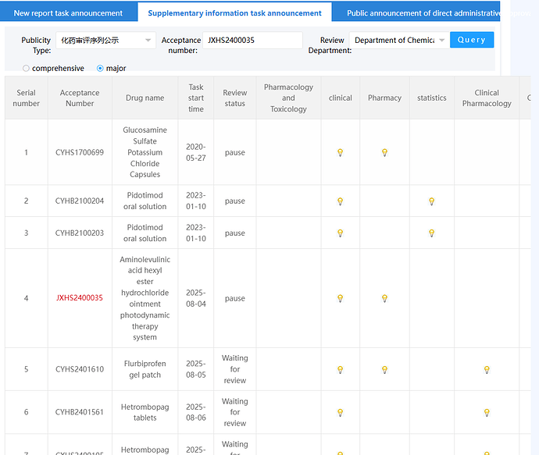Click statistics lightbulb icon for CYHB2100204 row
Viewport: 539px width, 455px height.
(431, 201)
